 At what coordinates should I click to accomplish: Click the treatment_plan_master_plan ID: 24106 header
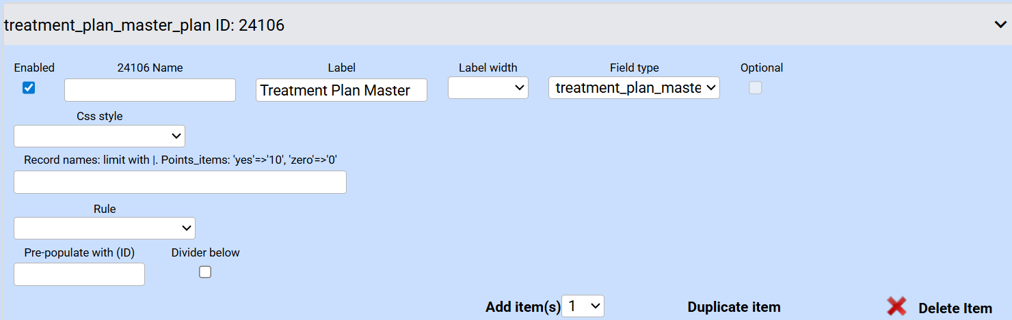click(144, 25)
